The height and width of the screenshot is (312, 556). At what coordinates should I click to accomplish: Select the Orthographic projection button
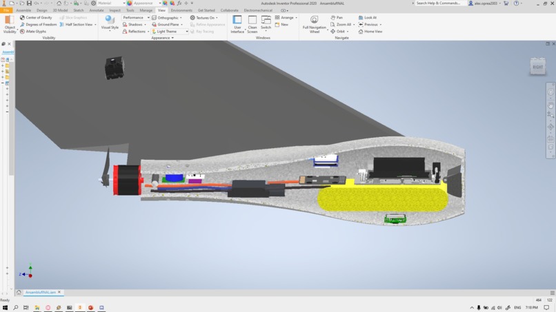tap(165, 17)
